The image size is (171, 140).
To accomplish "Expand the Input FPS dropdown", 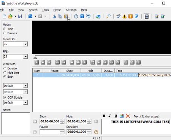I will click(25, 44).
